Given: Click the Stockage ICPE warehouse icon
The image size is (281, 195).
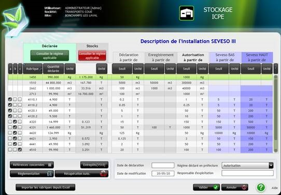Looking at the screenshot, I should (186, 13).
